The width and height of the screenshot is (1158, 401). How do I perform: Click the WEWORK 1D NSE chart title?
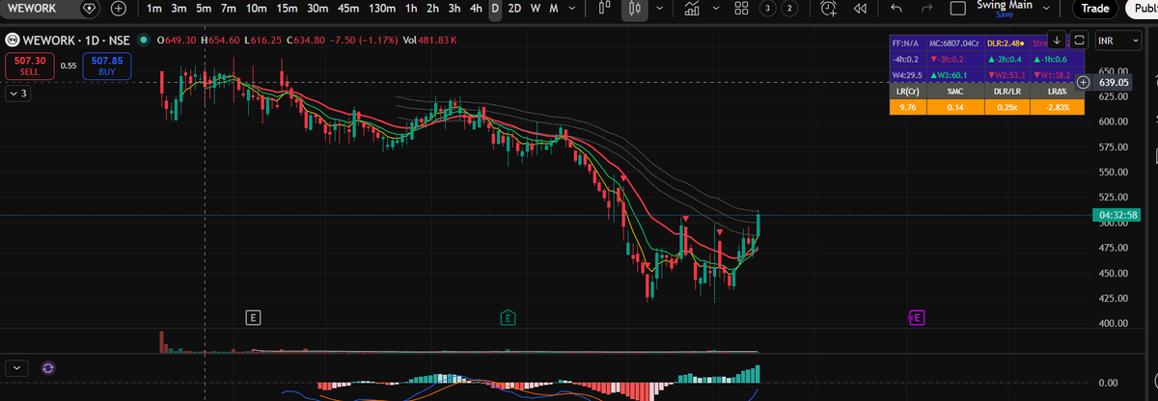pos(75,40)
